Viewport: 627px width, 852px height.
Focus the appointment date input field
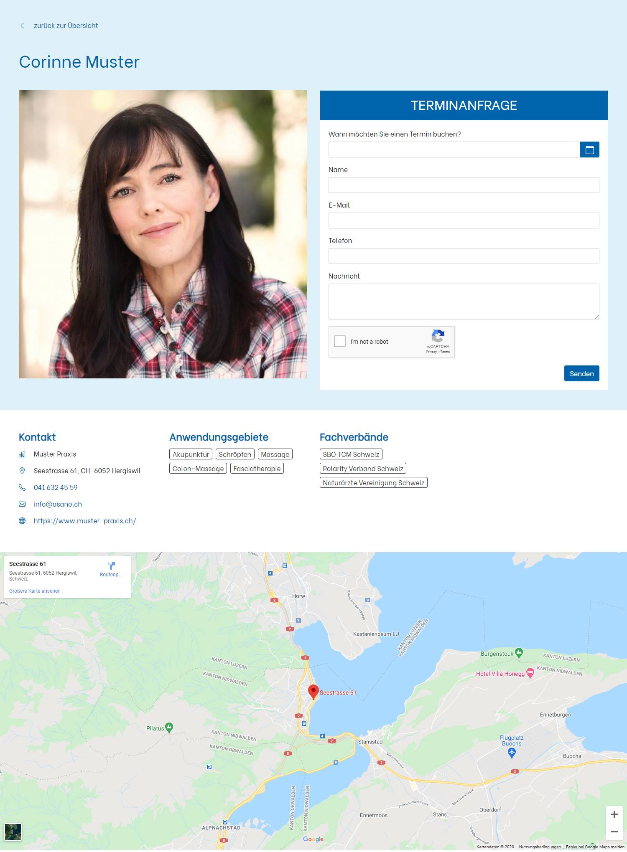[454, 150]
